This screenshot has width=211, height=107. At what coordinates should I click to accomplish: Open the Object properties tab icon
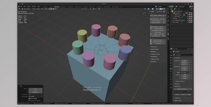[171, 69]
